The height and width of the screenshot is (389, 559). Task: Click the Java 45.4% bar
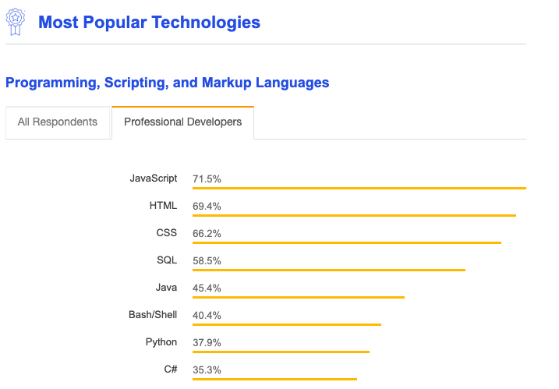(x=299, y=297)
